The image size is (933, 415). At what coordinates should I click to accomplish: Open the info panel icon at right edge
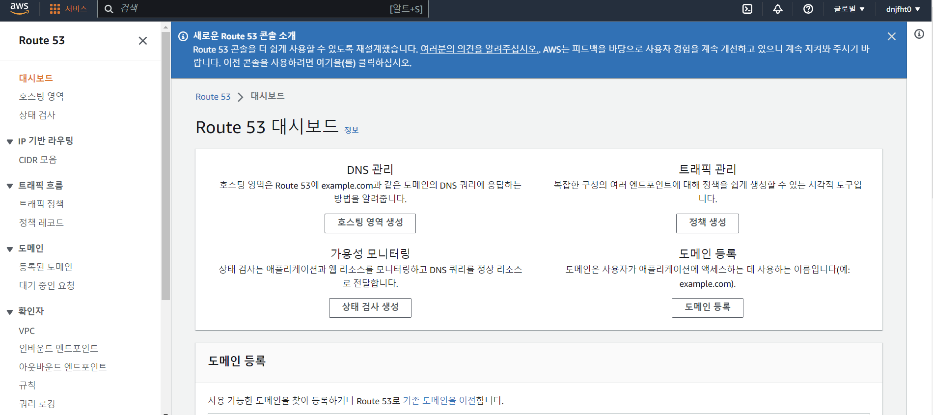(919, 34)
